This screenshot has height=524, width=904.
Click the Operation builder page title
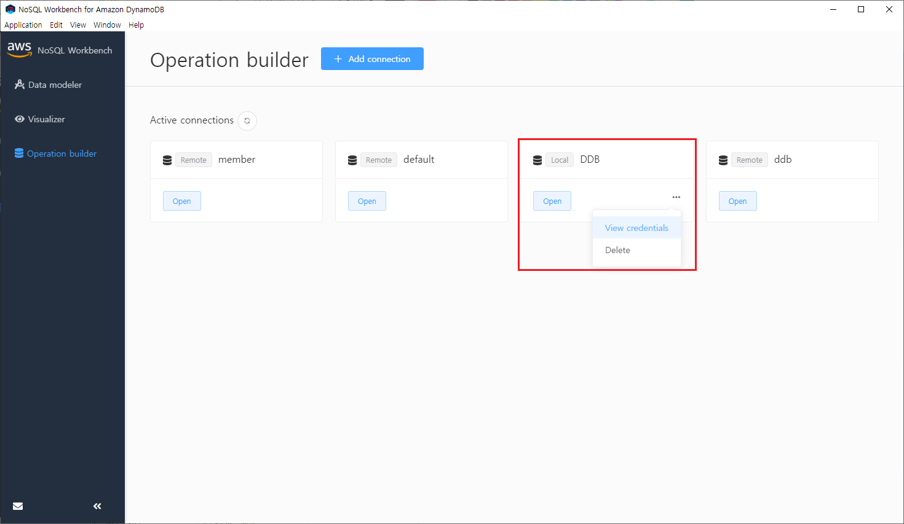coord(229,60)
